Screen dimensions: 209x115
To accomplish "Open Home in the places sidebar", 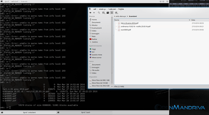I will click(93, 19).
